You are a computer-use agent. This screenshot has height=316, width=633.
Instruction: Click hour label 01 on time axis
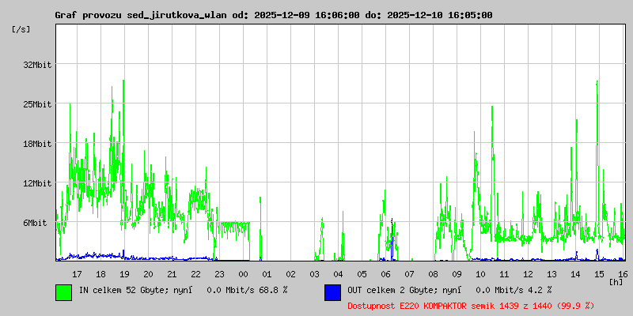pyautogui.click(x=267, y=274)
